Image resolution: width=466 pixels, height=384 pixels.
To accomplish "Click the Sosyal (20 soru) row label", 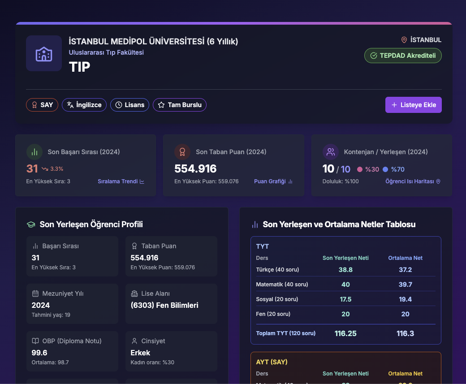I will 277,299.
